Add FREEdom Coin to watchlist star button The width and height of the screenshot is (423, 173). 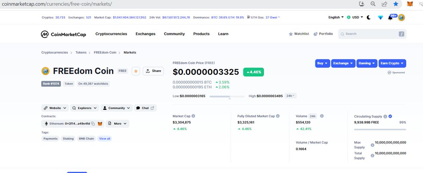click(136, 71)
